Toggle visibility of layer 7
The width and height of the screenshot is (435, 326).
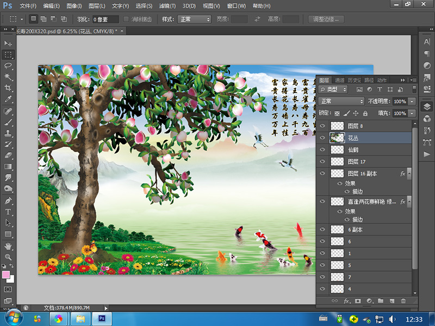click(x=322, y=277)
